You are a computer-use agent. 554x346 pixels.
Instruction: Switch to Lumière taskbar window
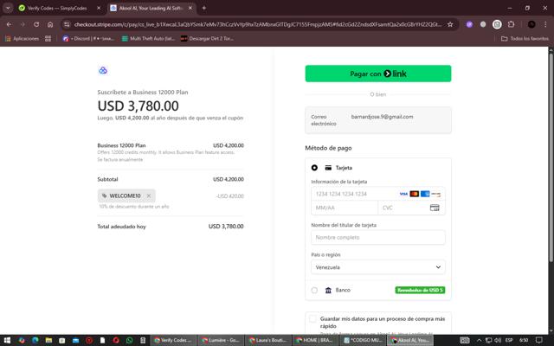221,340
